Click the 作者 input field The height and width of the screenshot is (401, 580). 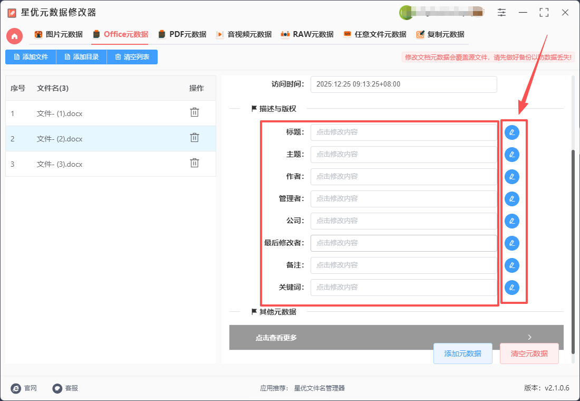(403, 177)
